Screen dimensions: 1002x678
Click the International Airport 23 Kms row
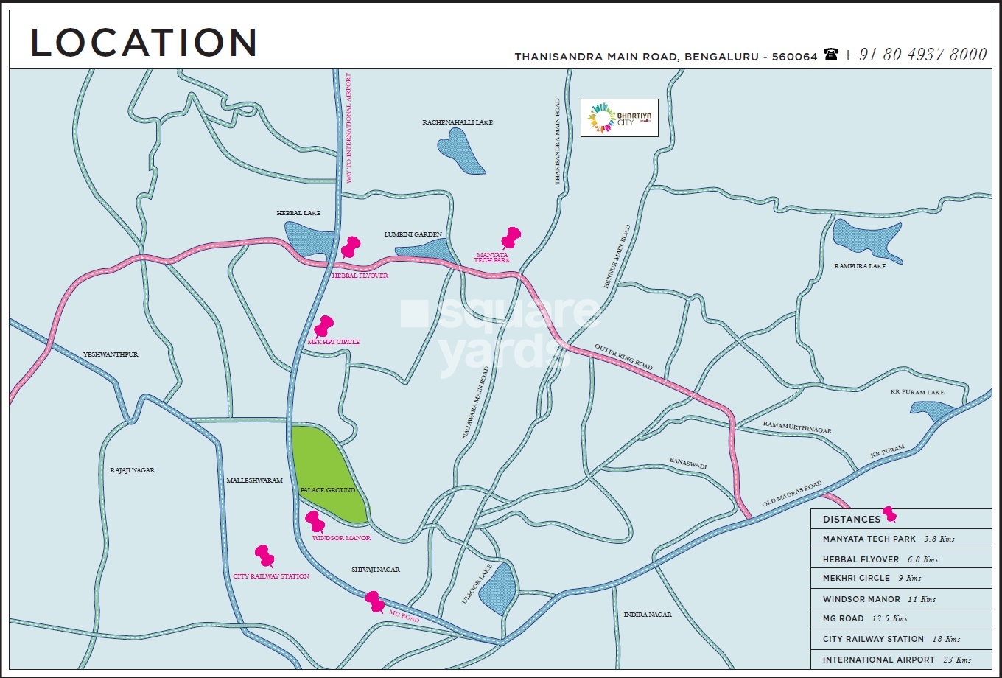point(901,660)
